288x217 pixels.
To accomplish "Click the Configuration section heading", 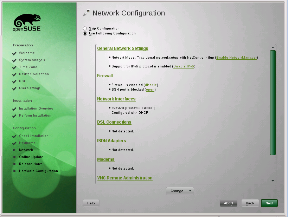I will 24,128.
